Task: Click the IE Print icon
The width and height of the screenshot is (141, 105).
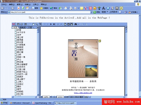Action: tap(71, 8)
